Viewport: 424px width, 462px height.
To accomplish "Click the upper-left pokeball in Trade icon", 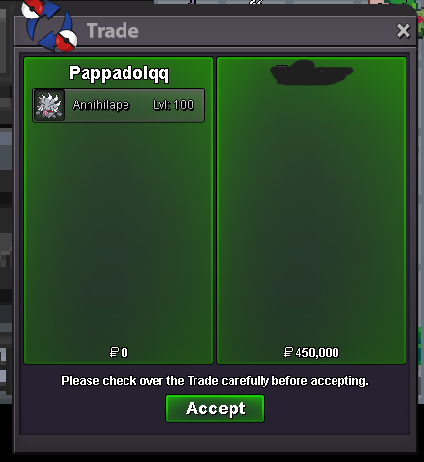I will pyautogui.click(x=32, y=9).
